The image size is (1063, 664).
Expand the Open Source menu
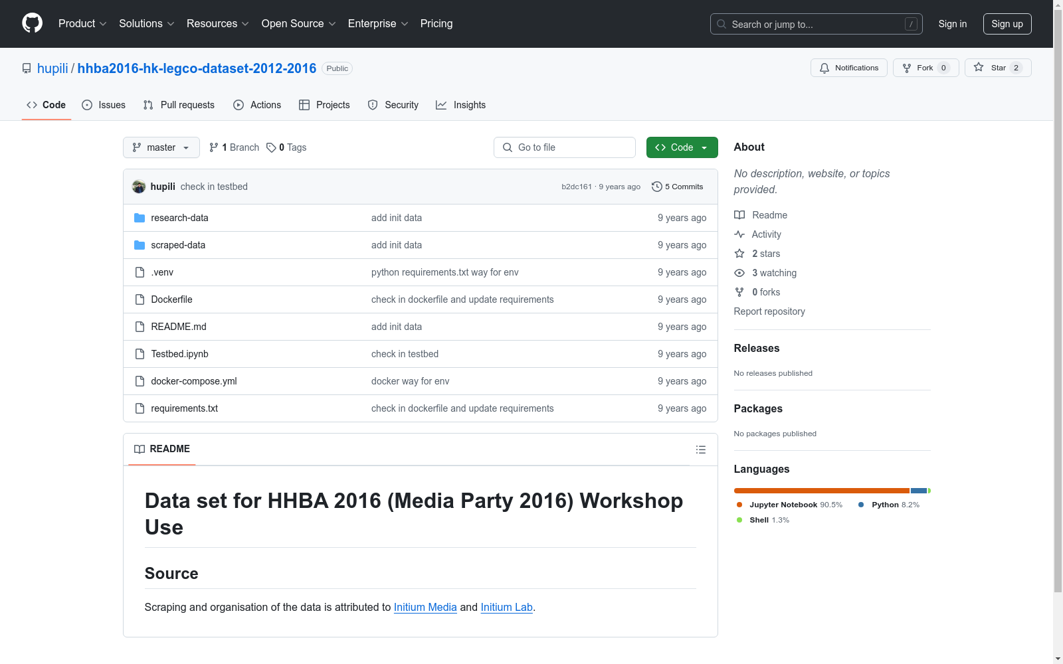pyautogui.click(x=299, y=24)
